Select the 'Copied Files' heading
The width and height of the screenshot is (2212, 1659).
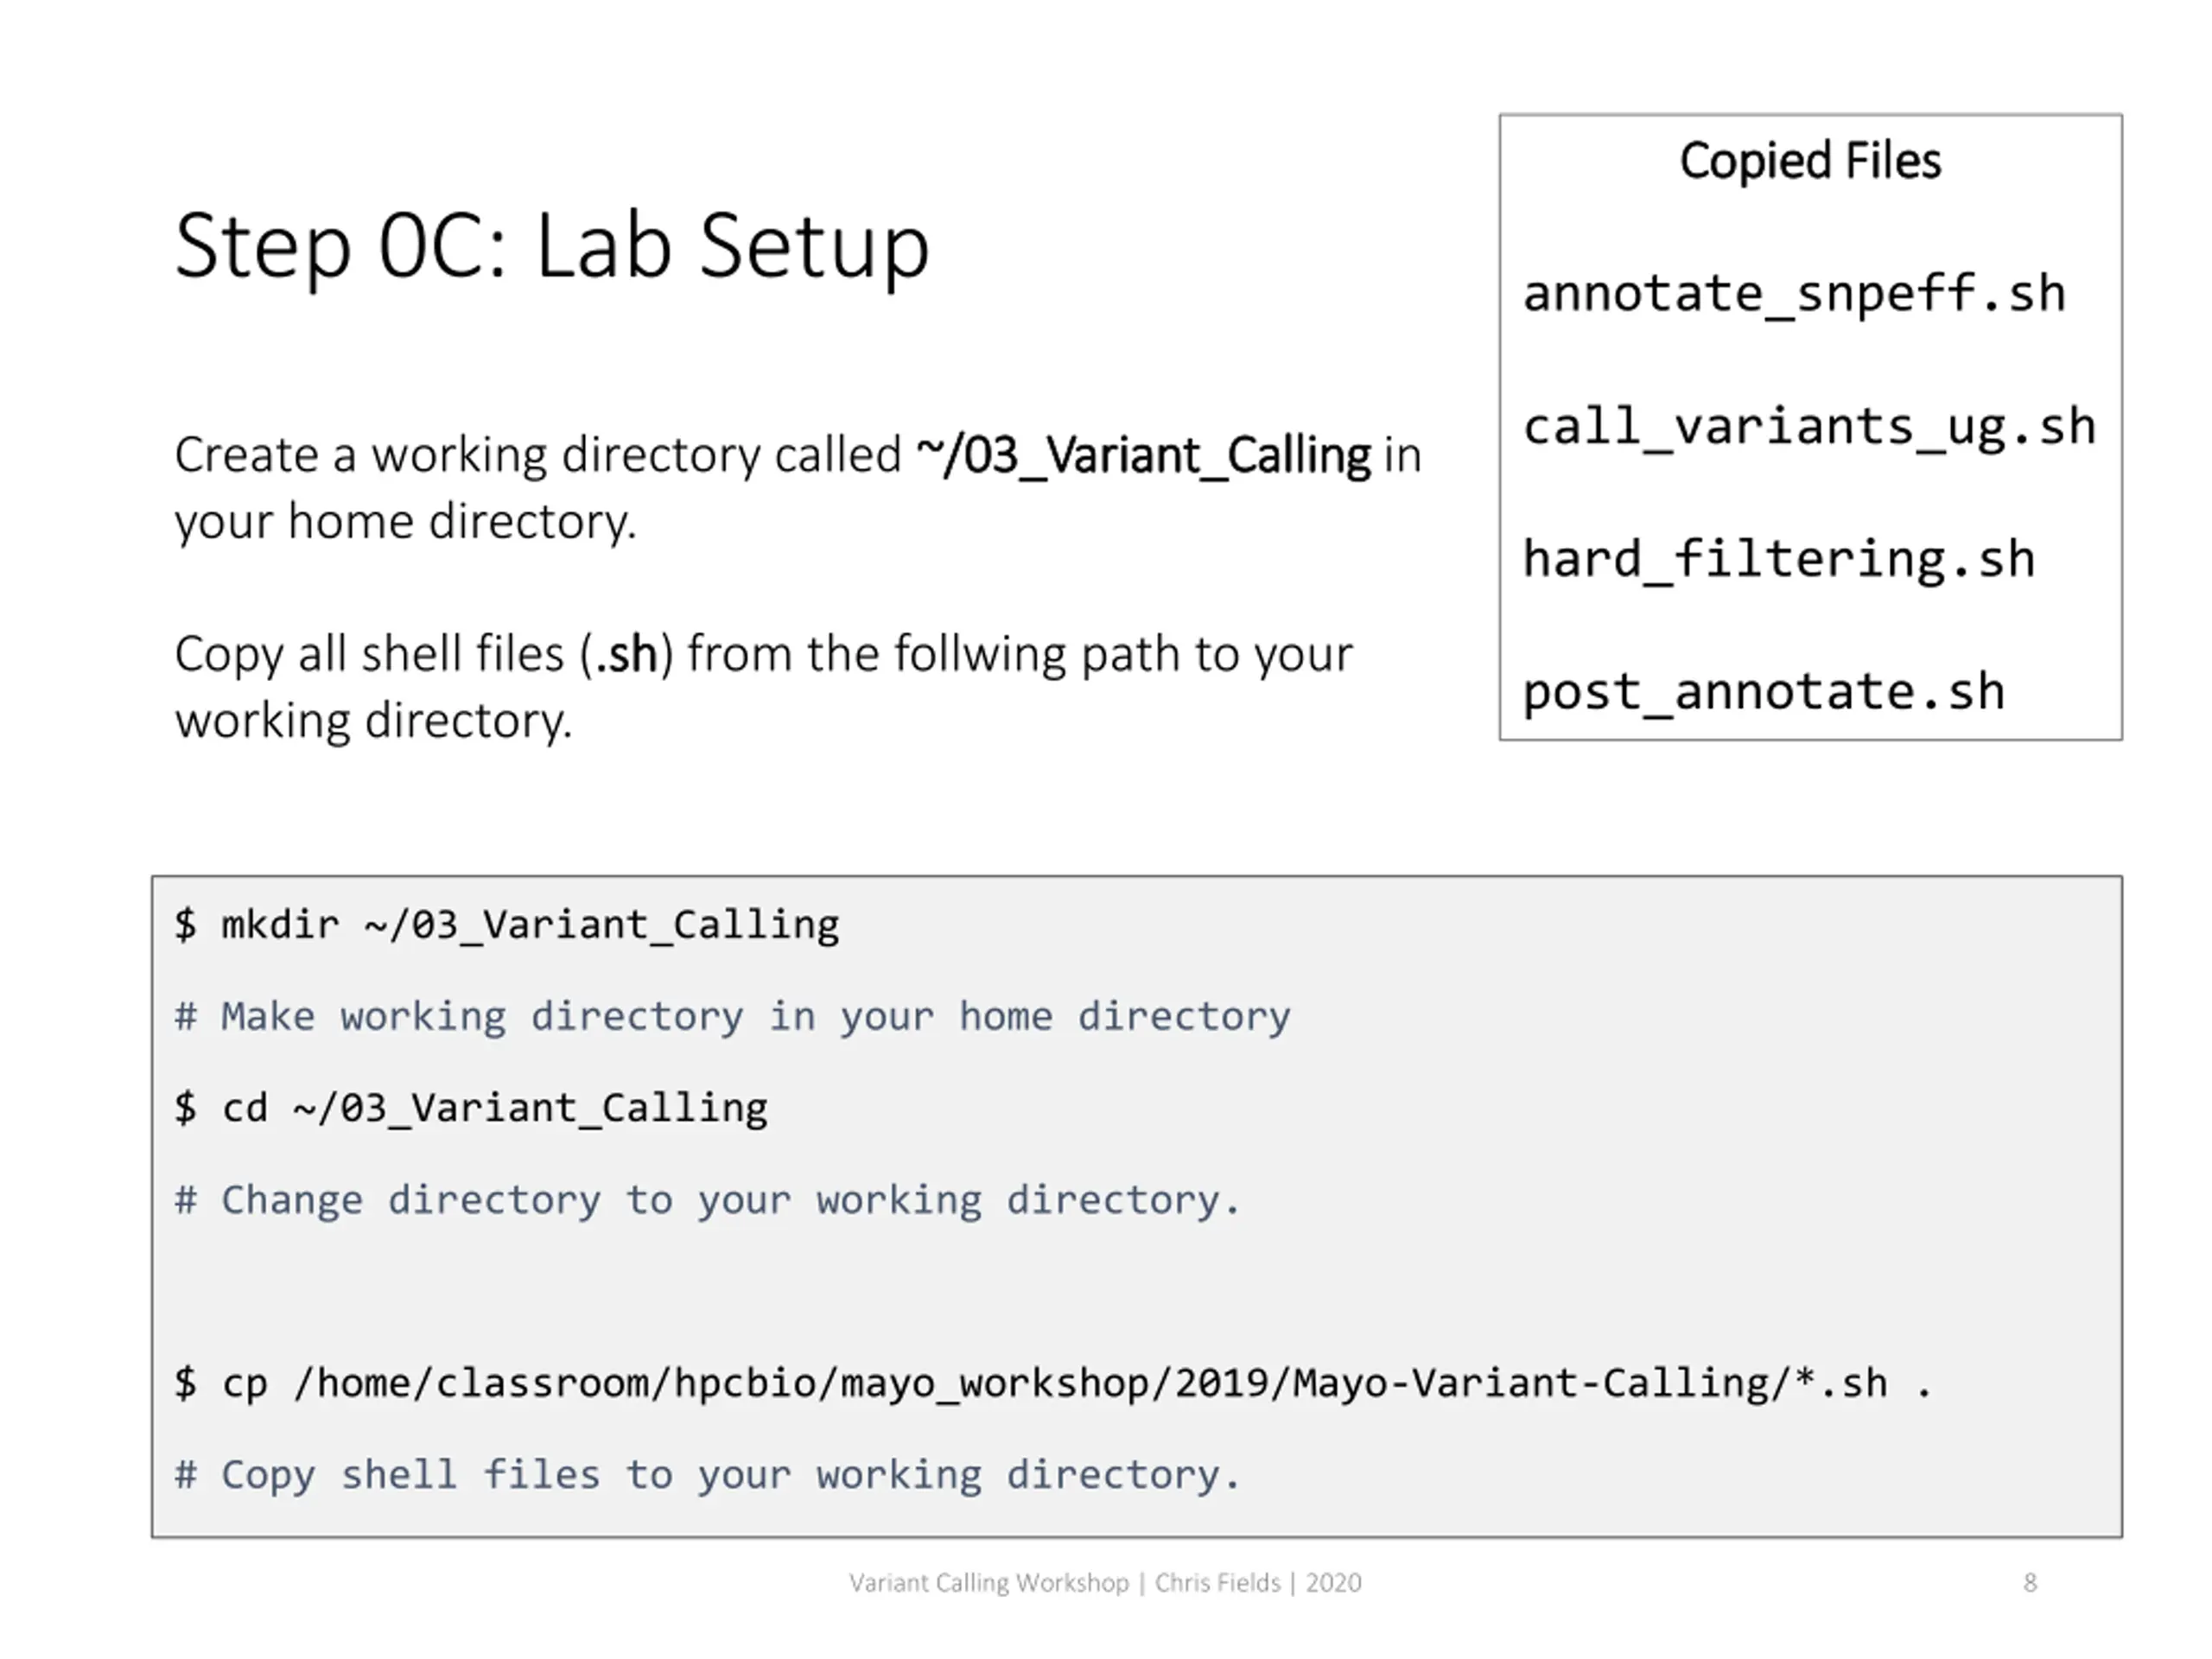coord(1810,161)
